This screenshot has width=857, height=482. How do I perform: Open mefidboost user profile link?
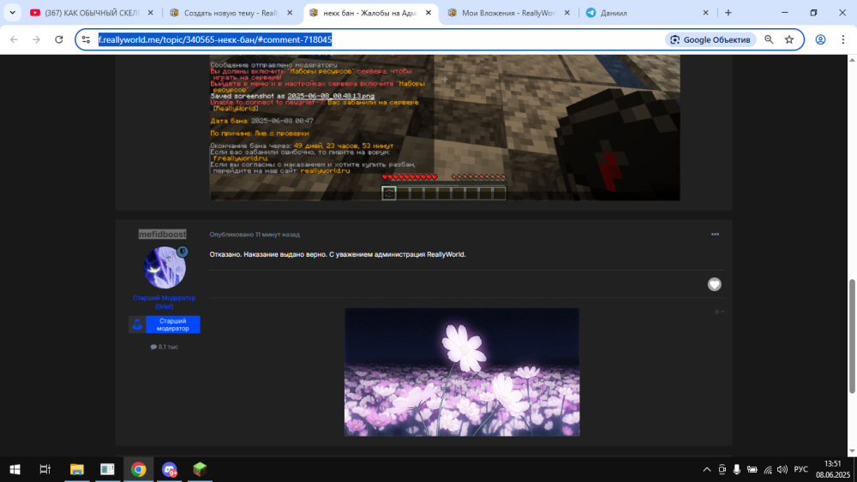162,235
